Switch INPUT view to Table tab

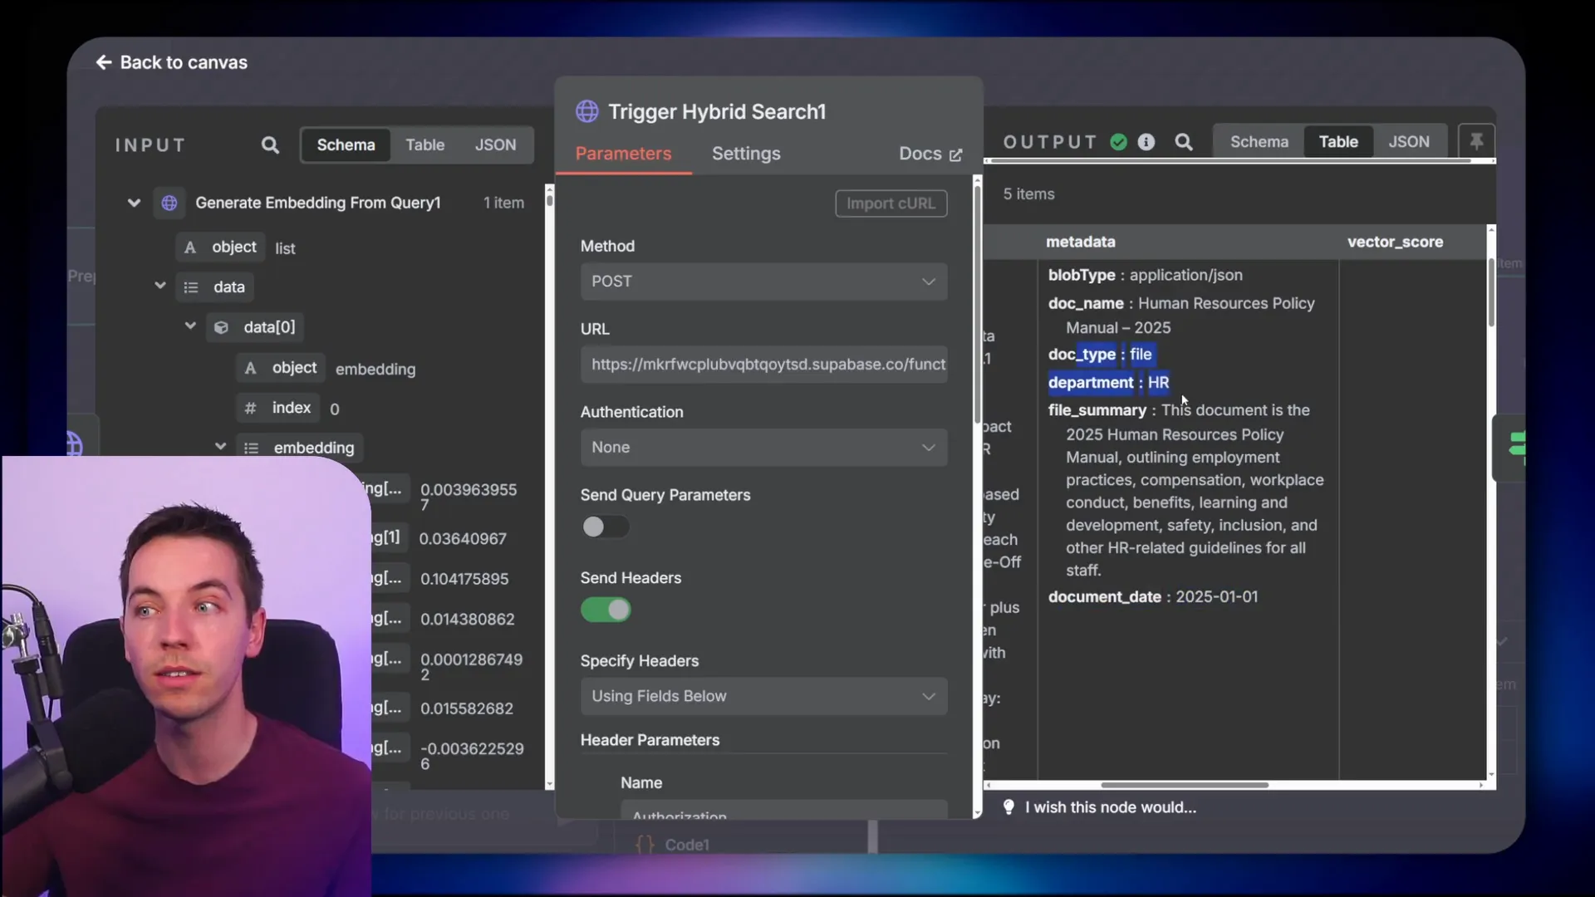point(425,145)
